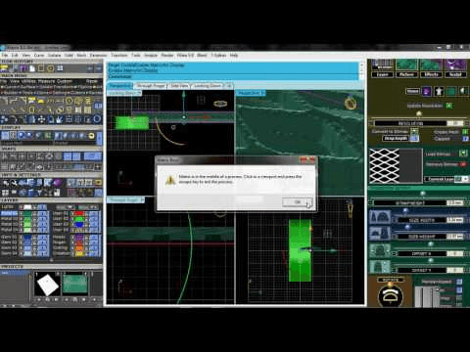Click the Convert to Bitmap icon
This screenshot has height=352, width=470.
(x=414, y=131)
